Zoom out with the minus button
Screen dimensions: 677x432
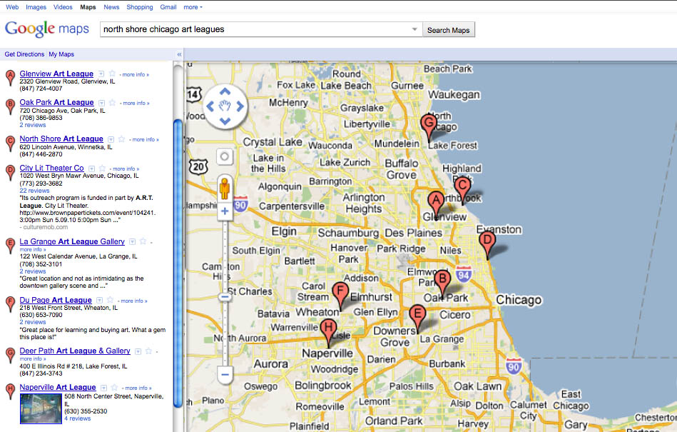click(x=225, y=375)
